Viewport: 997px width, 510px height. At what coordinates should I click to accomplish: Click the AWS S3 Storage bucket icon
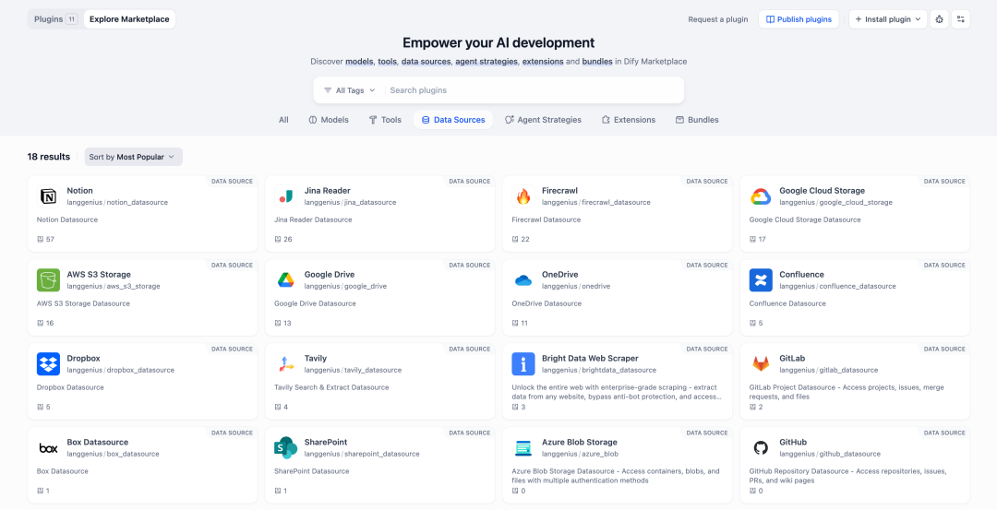pos(48,280)
